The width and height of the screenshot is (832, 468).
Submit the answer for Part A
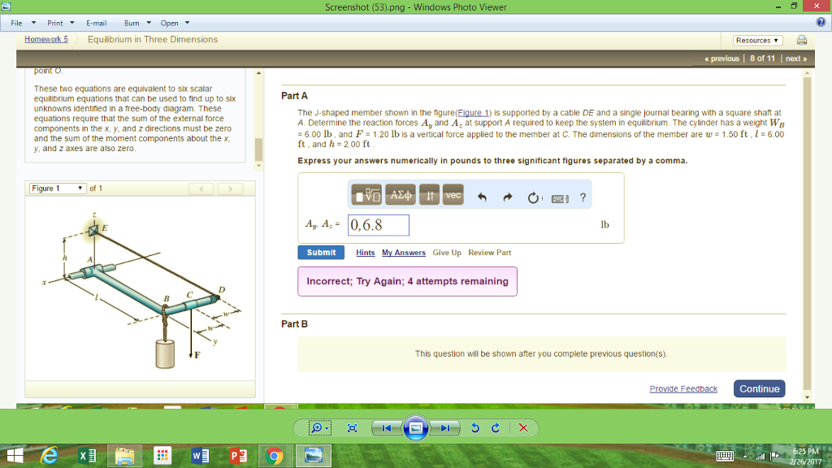click(320, 253)
